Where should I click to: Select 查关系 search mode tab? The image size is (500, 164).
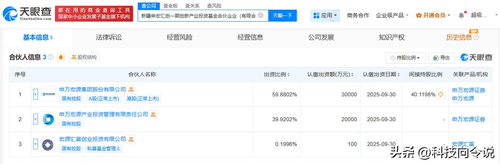click(192, 5)
